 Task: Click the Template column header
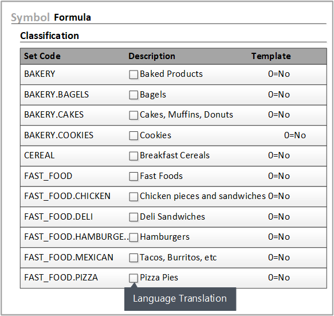(x=271, y=56)
